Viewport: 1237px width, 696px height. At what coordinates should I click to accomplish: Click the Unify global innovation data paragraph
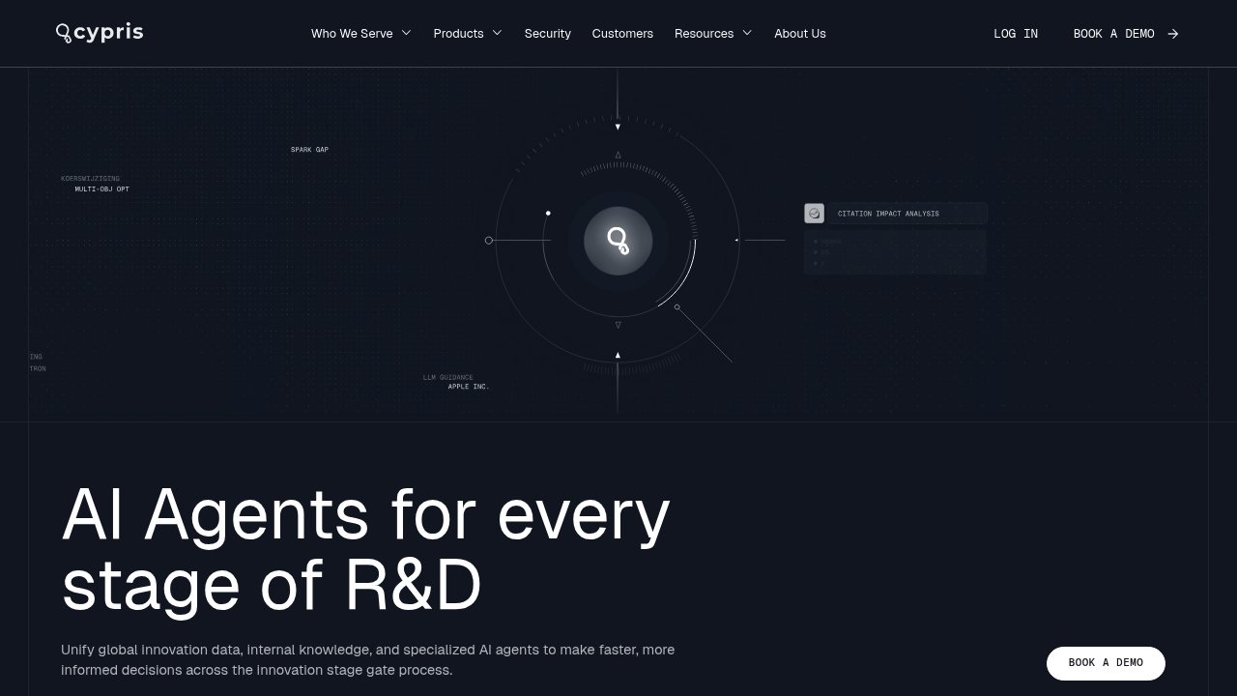(x=368, y=660)
